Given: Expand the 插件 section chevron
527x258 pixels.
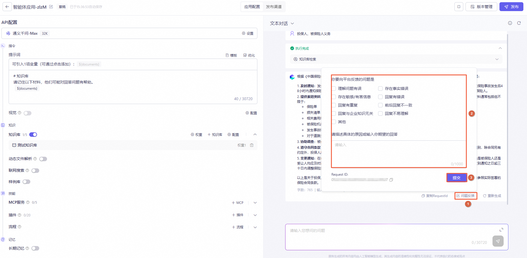Looking at the screenshot, I should [255, 215].
